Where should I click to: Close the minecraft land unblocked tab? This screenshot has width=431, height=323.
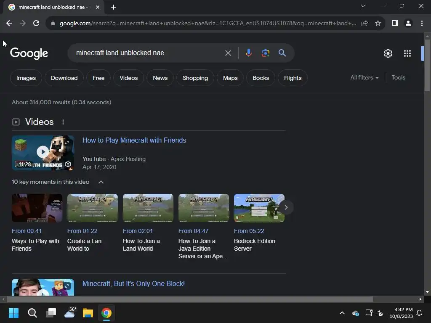98,7
